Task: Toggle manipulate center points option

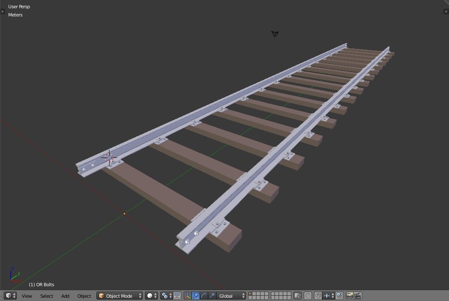Action: (177, 296)
